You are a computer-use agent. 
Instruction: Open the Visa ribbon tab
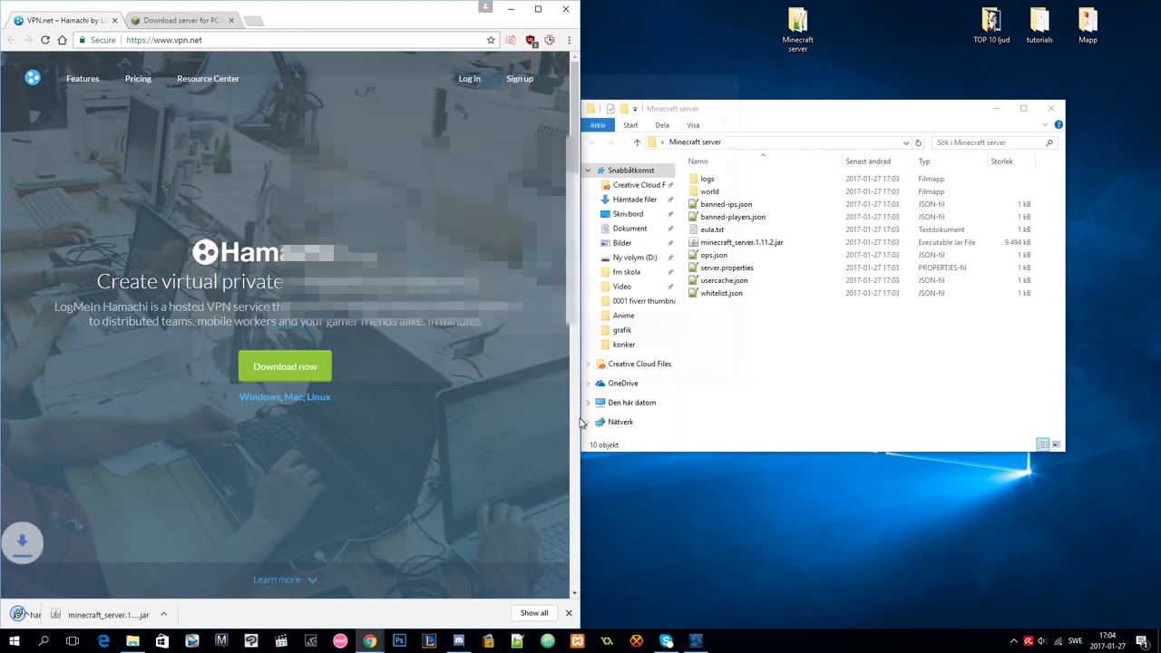(693, 125)
